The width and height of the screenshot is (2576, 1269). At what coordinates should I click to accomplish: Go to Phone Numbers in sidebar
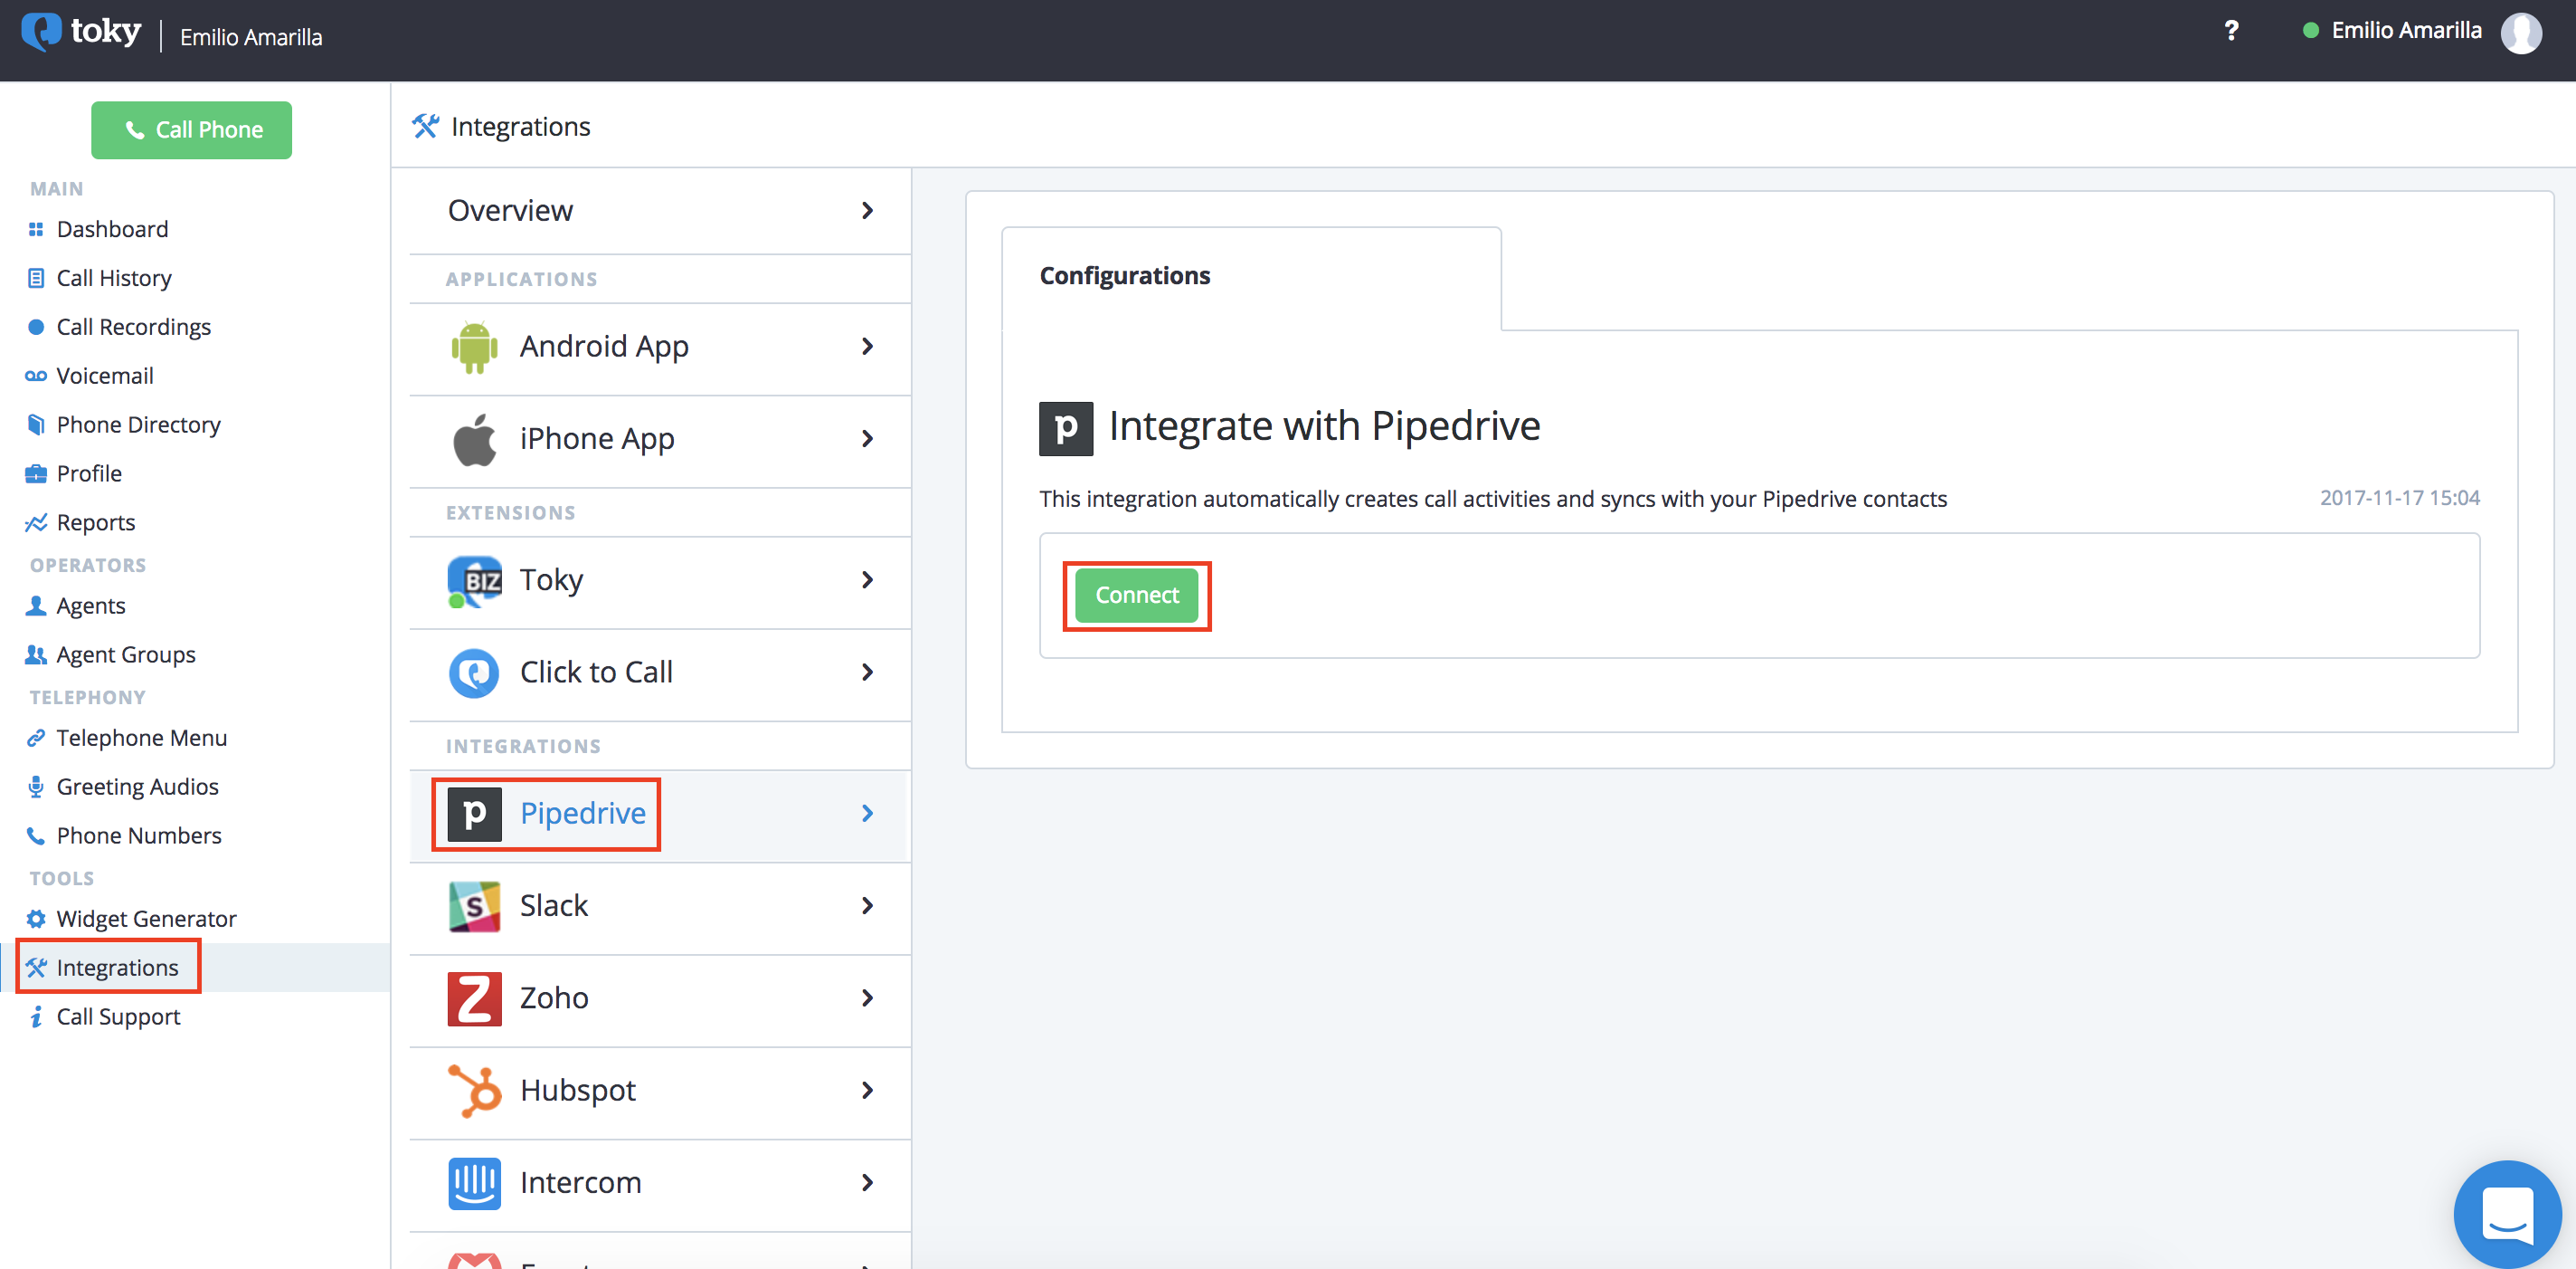click(x=138, y=835)
